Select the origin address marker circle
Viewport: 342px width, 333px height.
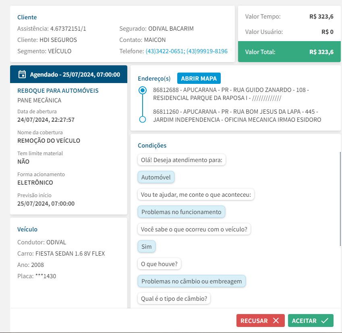click(x=142, y=90)
